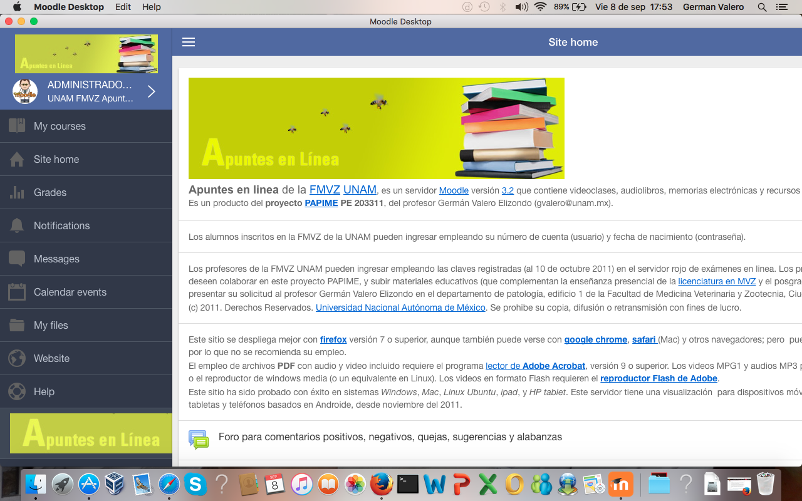Open the Apple menu

(17, 7)
